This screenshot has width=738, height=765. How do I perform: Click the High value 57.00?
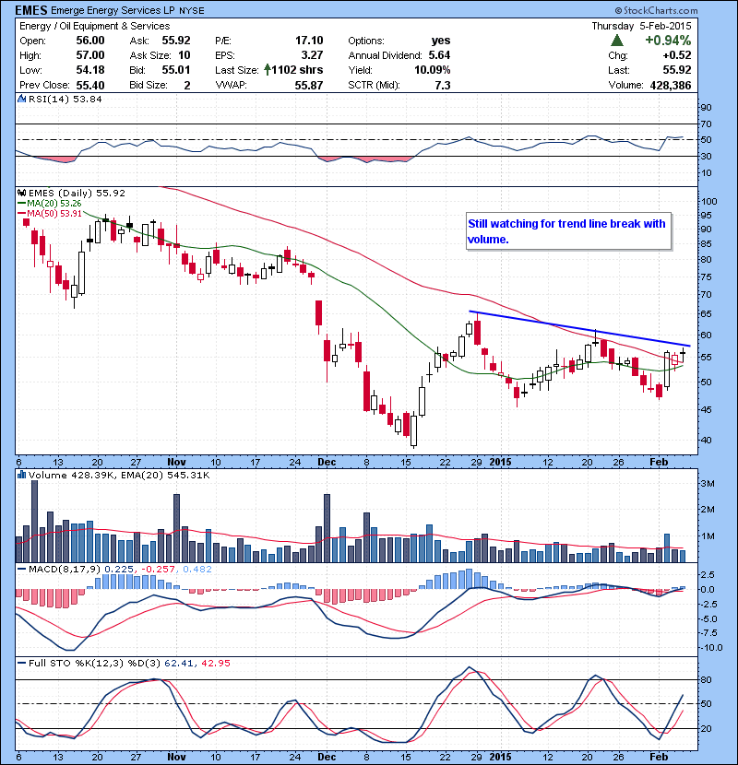(90, 55)
